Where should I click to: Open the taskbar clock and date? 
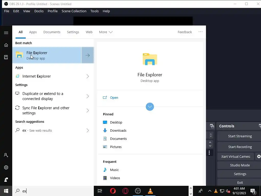pyautogui.click(x=239, y=191)
